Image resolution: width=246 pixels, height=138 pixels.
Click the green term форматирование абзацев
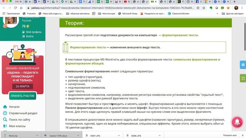point(85,63)
